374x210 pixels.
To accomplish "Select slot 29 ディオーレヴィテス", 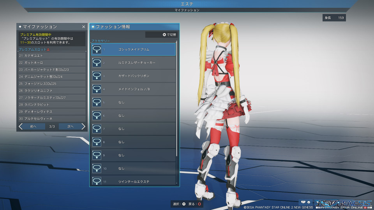I will [52, 112].
